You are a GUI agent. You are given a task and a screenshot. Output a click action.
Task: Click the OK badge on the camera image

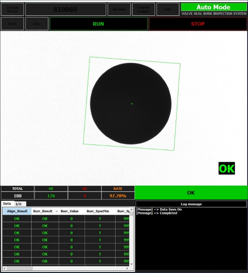pyautogui.click(x=226, y=168)
